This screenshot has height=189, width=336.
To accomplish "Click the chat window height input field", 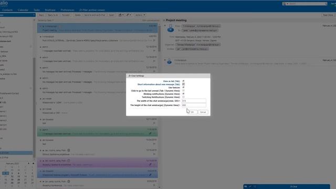I will tap(194, 105).
